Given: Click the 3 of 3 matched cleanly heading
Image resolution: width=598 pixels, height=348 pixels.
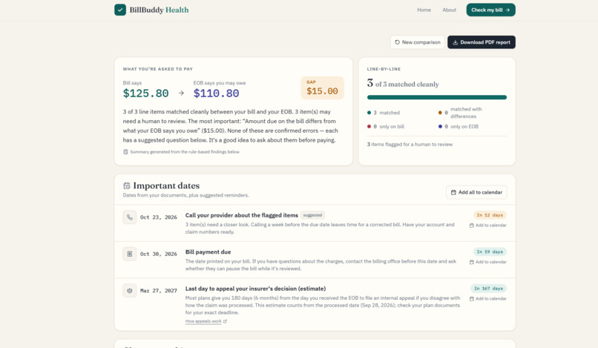Looking at the screenshot, I should 403,84.
